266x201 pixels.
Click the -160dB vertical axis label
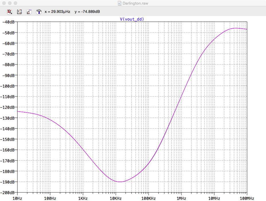[7, 150]
